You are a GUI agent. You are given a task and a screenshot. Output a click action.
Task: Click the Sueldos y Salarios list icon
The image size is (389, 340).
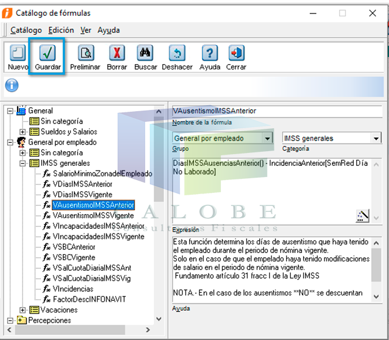[x=34, y=131]
